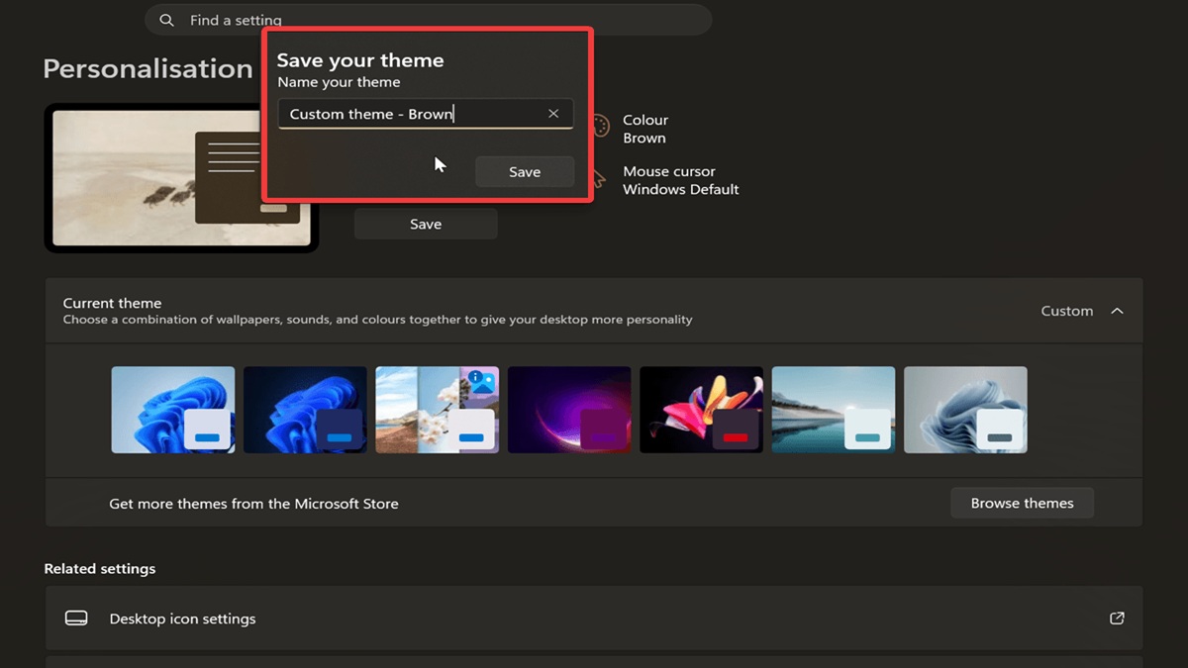Confirm with Save inside the Save your theme dialog
This screenshot has width=1188, height=668.
click(525, 171)
